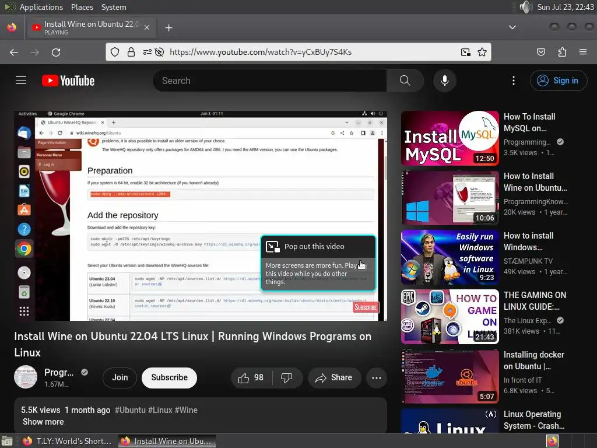Open more actions ellipsis under video
Screen dimensions: 597x448
click(377, 377)
